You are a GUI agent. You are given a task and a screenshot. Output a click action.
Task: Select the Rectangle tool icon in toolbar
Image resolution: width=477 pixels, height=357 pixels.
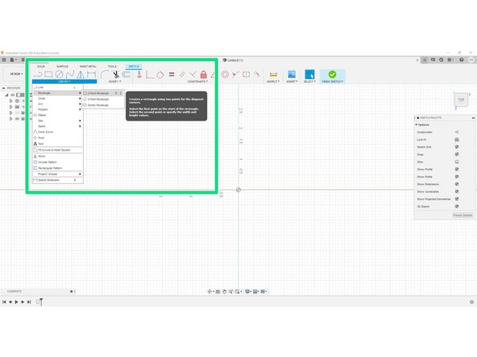pos(48,74)
